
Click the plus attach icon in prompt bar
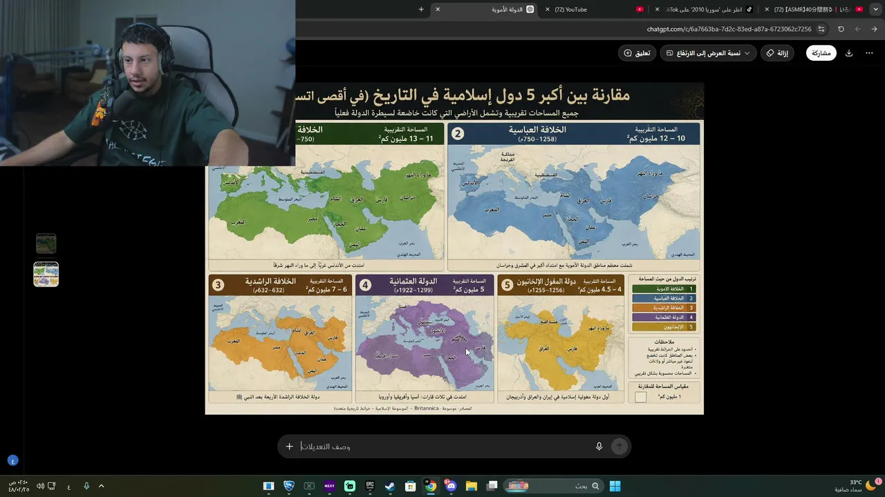point(290,447)
